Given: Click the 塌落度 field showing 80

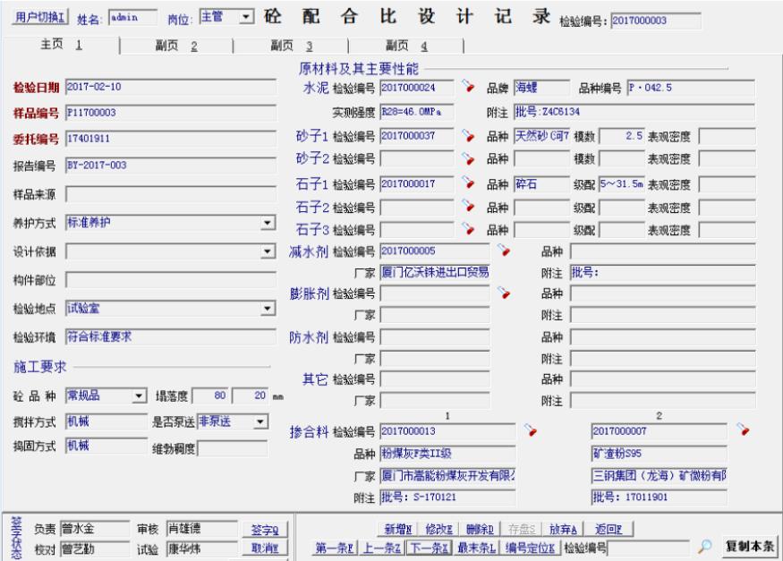Looking at the screenshot, I should tap(210, 395).
